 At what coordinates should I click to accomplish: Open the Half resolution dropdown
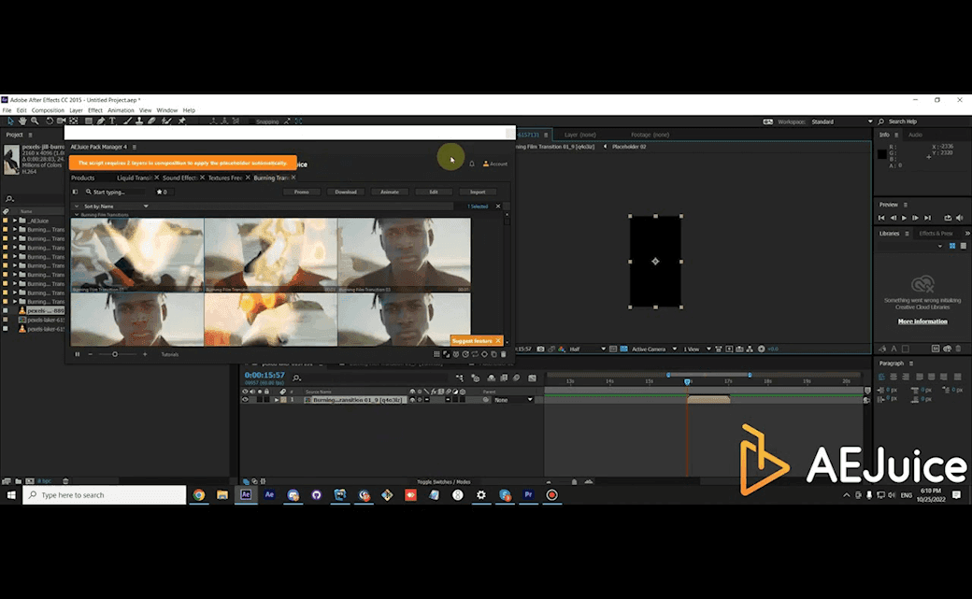(x=587, y=349)
